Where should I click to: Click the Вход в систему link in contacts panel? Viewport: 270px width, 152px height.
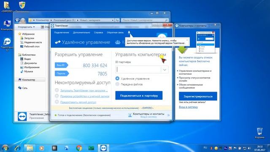click(188, 107)
